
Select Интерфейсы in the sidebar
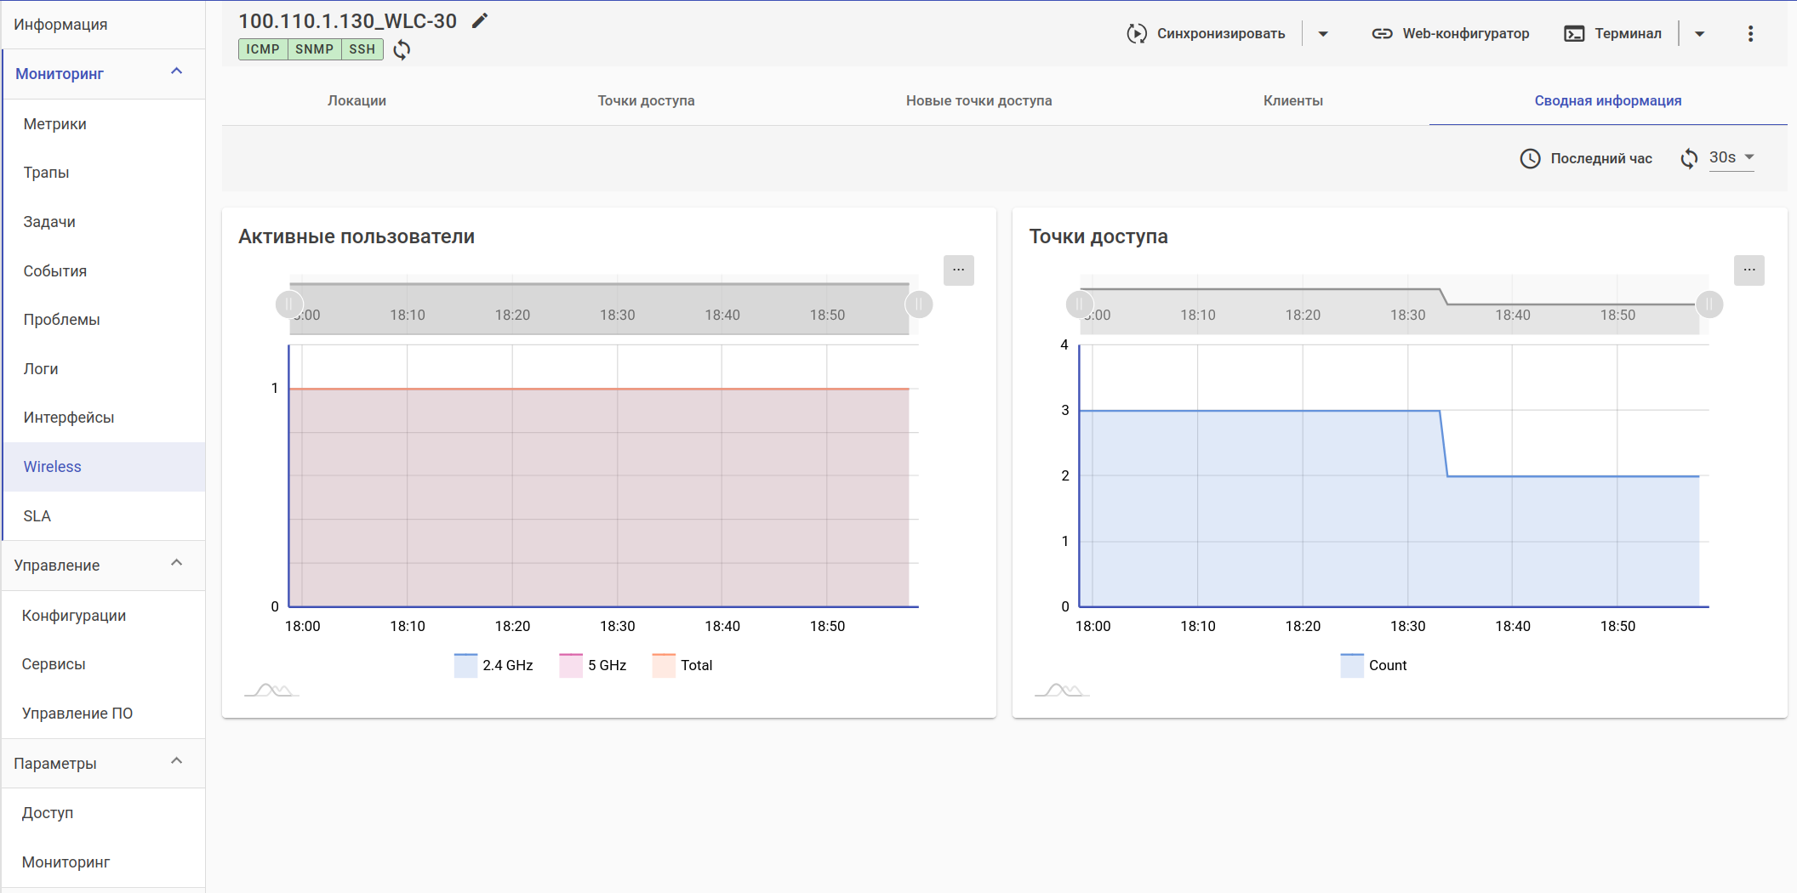coord(69,418)
